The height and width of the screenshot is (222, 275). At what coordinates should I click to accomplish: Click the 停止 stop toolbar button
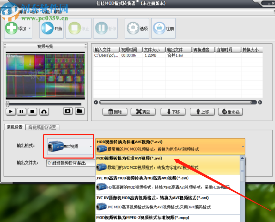coord(79,28)
